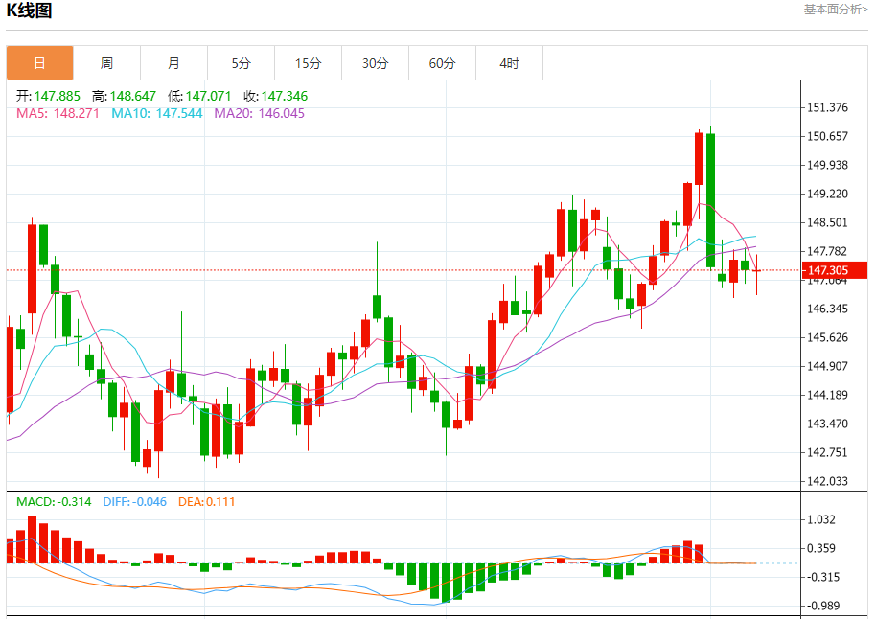Click the 1.032 MACD axis label
Screen dimensions: 876x619
click(821, 519)
